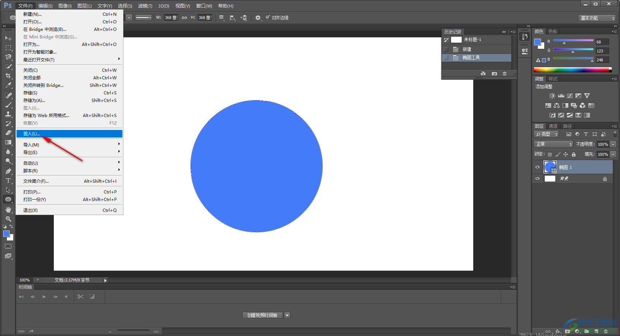
Task: Toggle layer filter switch in Layers panel
Action: pos(615,134)
